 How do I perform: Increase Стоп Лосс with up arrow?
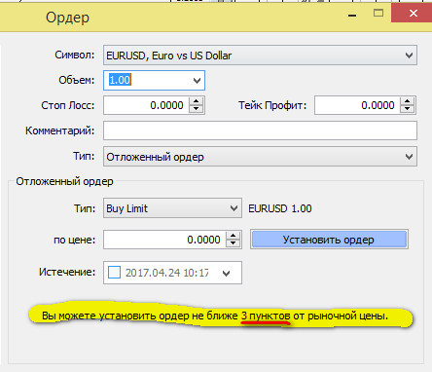tap(196, 101)
